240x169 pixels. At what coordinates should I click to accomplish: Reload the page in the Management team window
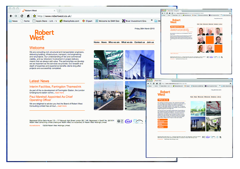[x=167, y=13]
